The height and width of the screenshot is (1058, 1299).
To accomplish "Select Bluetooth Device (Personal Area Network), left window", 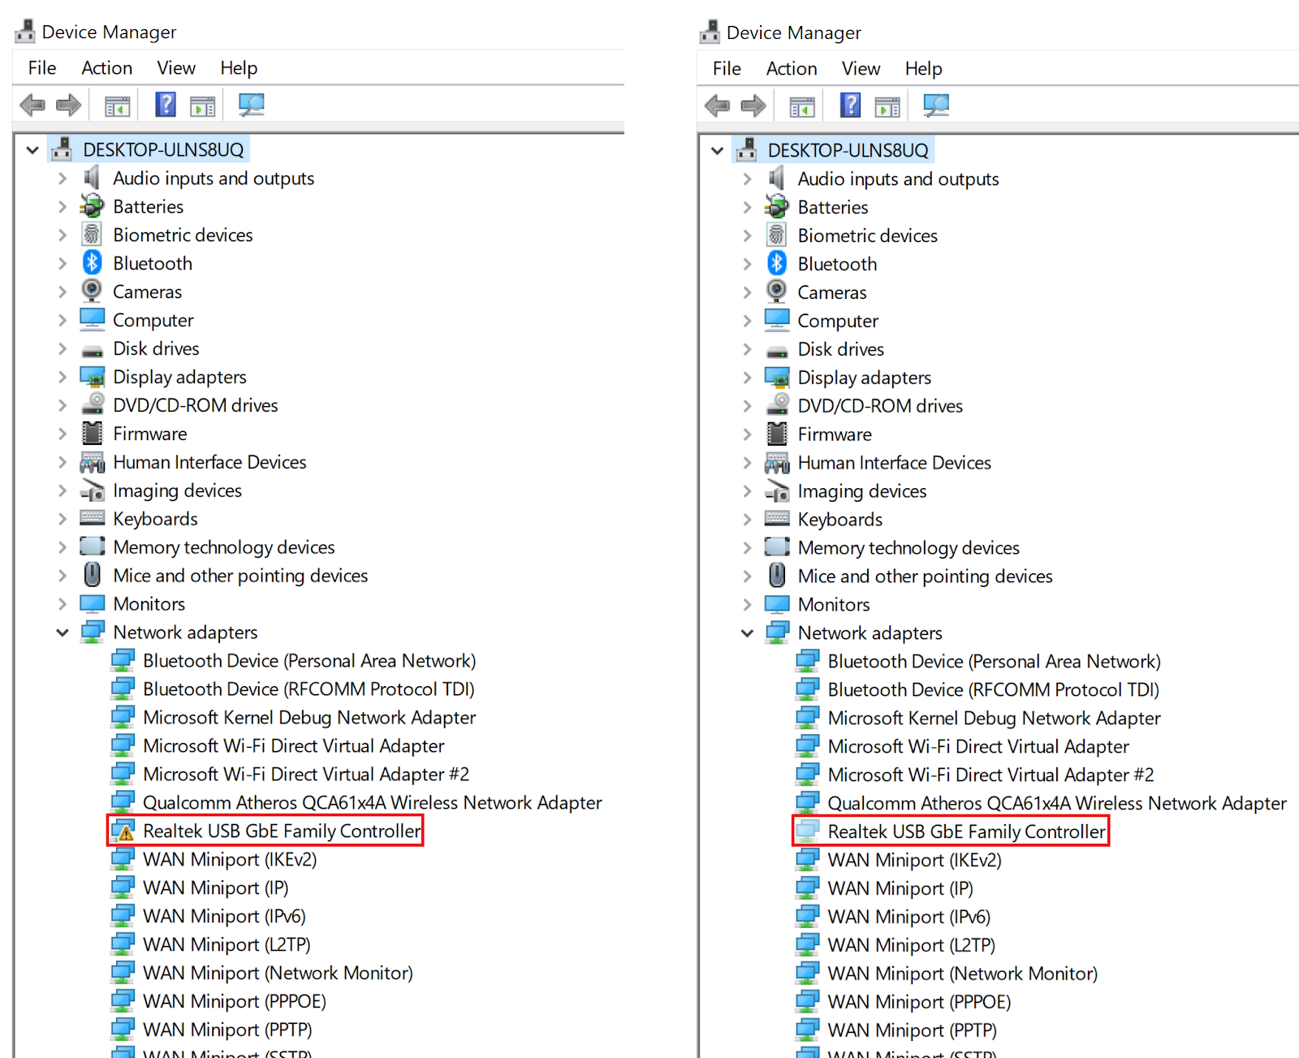I will tap(309, 660).
